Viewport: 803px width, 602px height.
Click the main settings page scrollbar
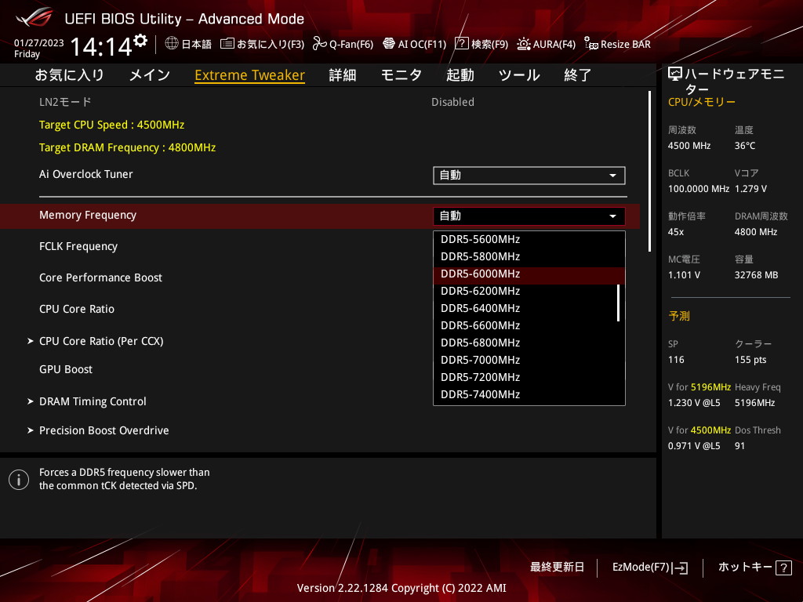tap(649, 171)
